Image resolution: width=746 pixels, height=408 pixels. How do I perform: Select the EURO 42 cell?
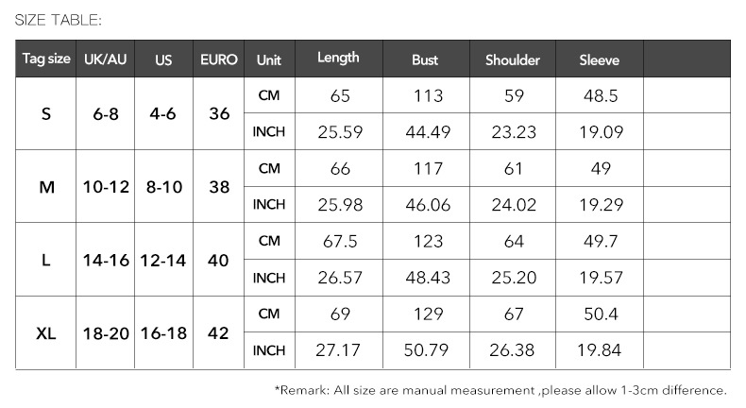tap(219, 332)
